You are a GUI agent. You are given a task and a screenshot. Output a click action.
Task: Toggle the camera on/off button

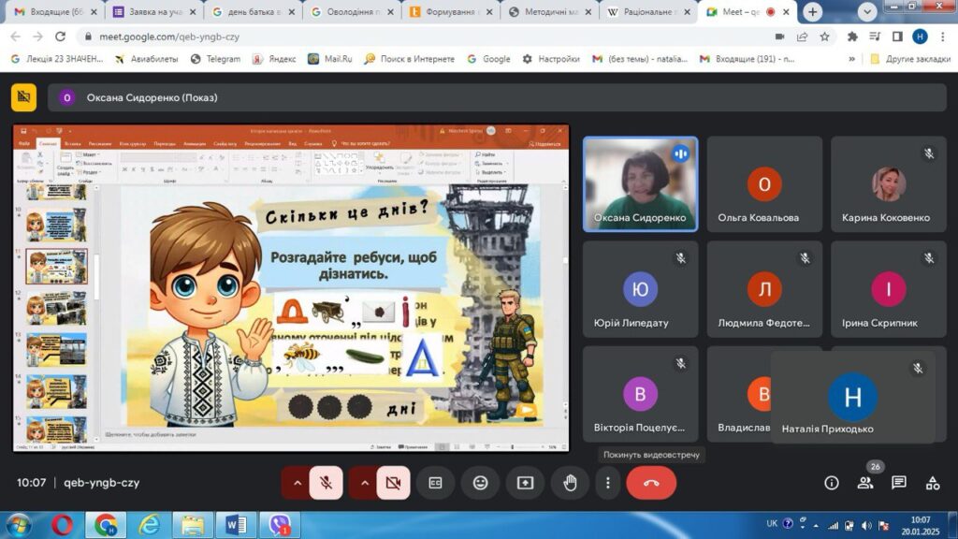point(393,483)
